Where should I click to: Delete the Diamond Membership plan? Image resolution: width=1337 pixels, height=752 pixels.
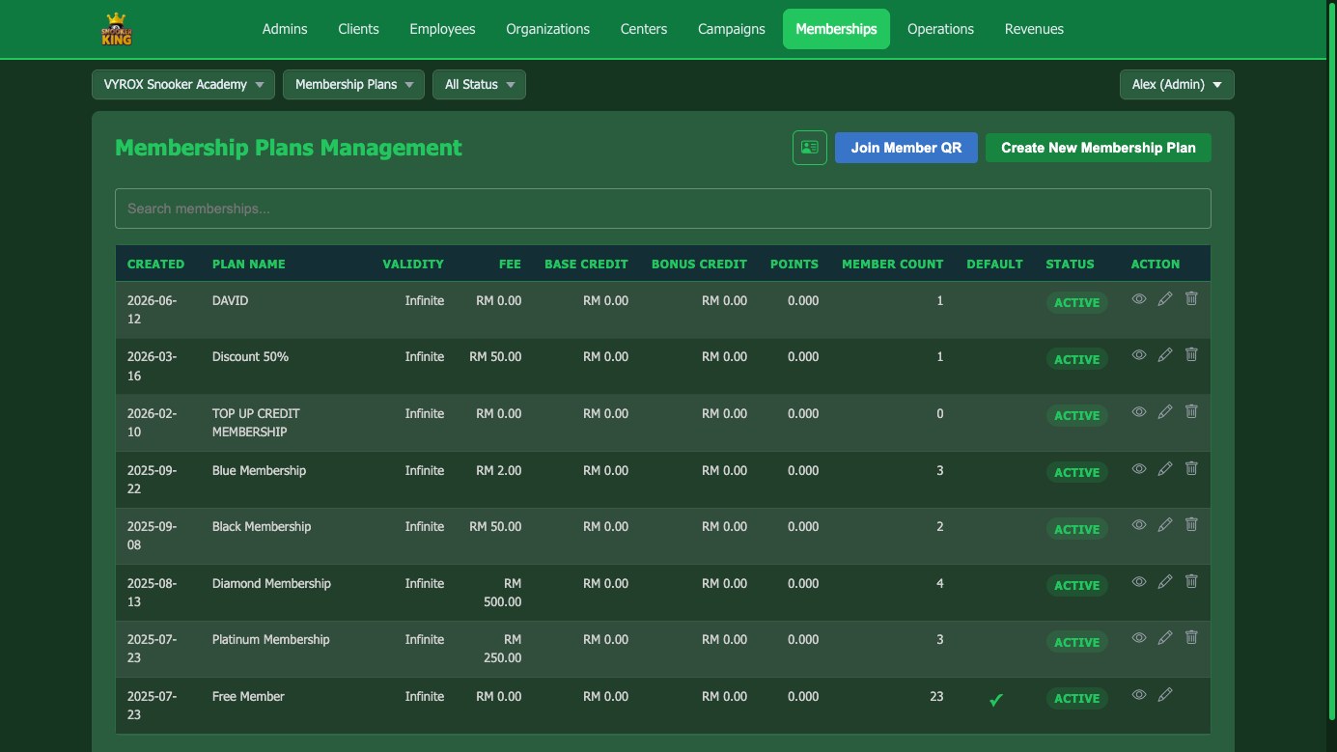pyautogui.click(x=1191, y=581)
